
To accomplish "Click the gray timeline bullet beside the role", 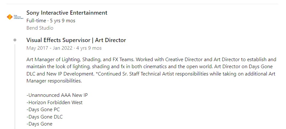I will (x=15, y=40).
